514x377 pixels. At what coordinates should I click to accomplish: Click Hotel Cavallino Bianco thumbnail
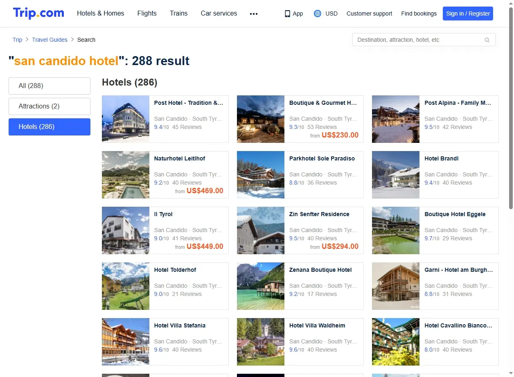(396, 342)
